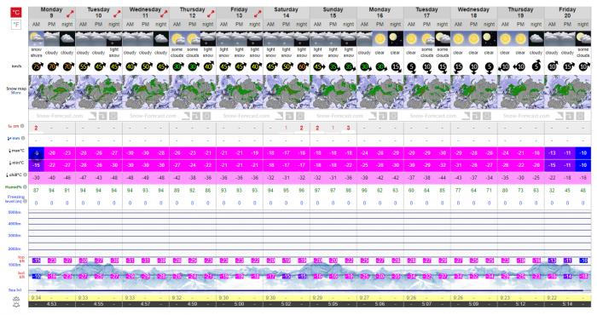Expand Monday 9 with the red arrow
This screenshot has width=597, height=315.
click(x=70, y=14)
